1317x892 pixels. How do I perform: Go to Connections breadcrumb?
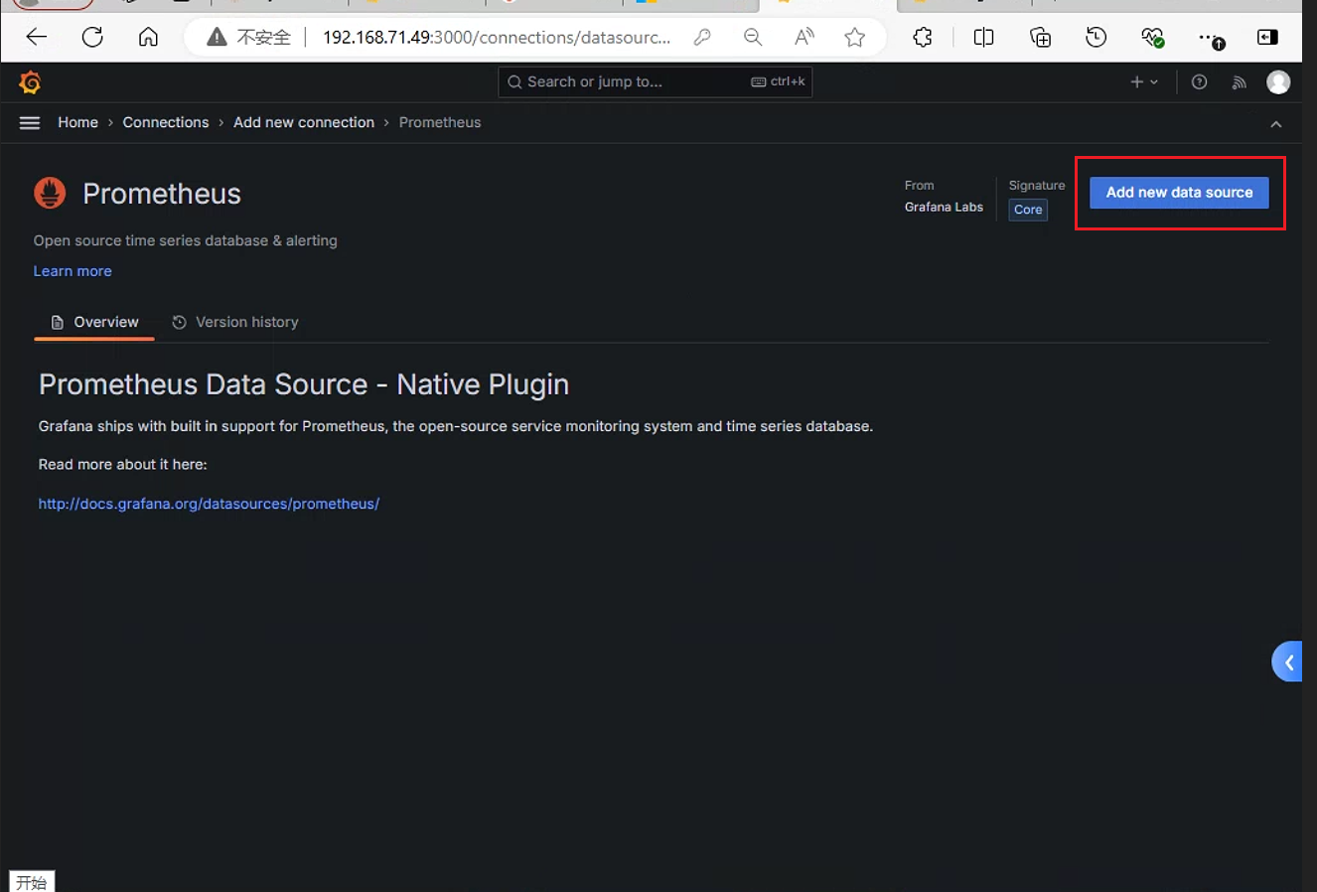(166, 122)
